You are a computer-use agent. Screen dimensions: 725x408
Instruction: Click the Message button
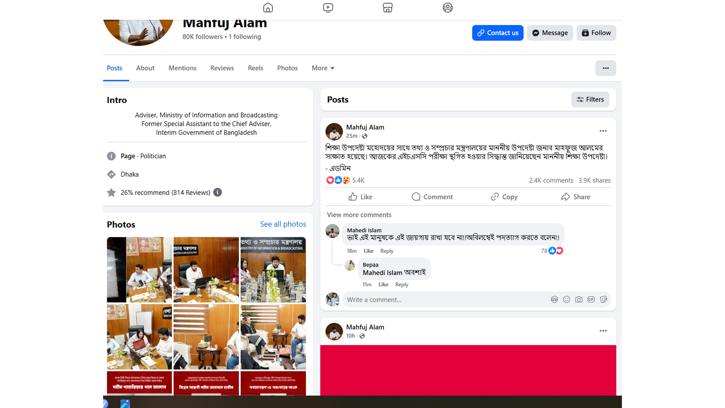click(x=550, y=33)
